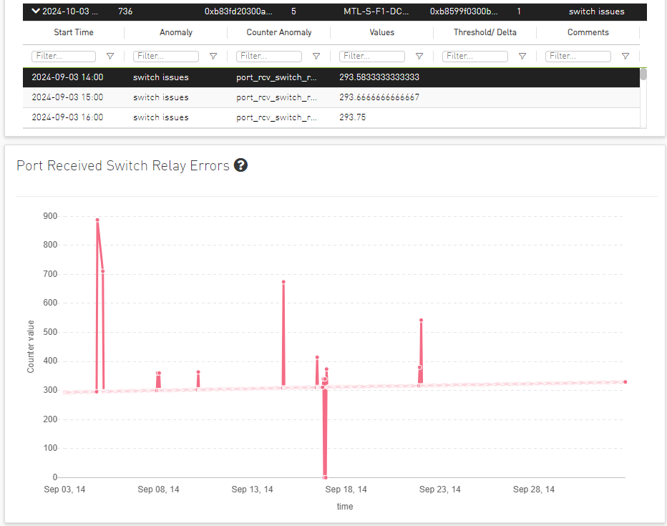Click the Counter Anomaly column header
Image resolution: width=667 pixels, height=526 pixels.
pyautogui.click(x=278, y=33)
